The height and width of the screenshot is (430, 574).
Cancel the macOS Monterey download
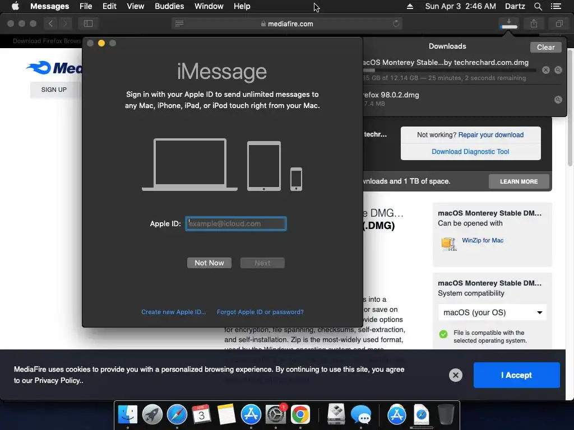(x=546, y=70)
